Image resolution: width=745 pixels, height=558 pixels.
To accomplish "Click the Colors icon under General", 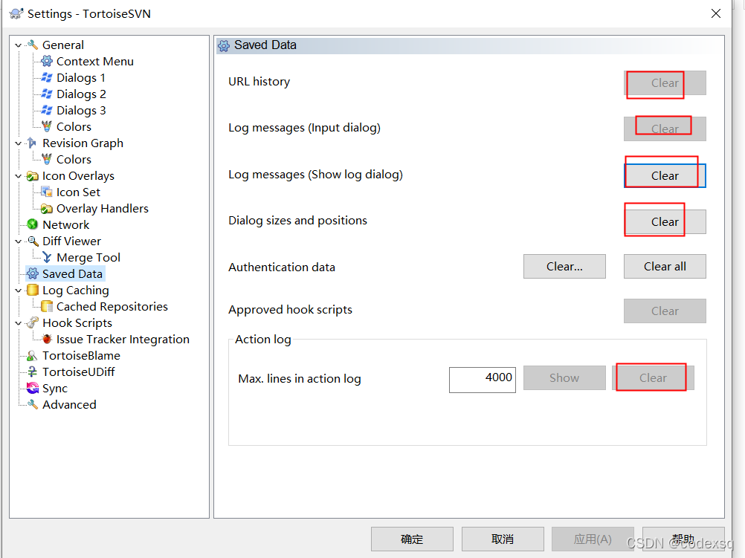I will click(x=47, y=127).
